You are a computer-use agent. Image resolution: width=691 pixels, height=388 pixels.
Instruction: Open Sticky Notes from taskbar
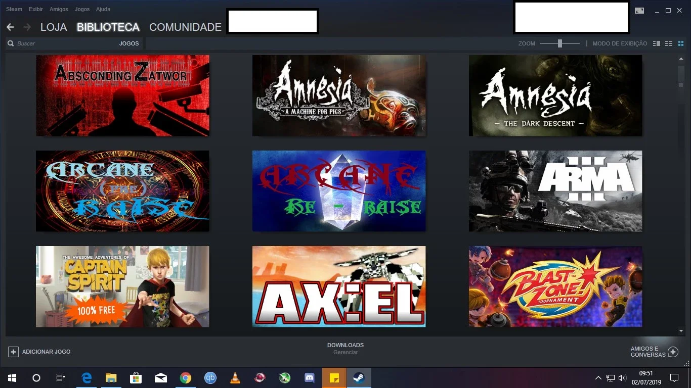(x=334, y=378)
